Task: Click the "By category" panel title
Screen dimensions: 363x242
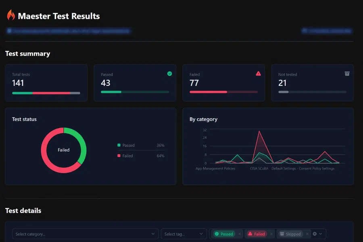Action: pos(204,119)
